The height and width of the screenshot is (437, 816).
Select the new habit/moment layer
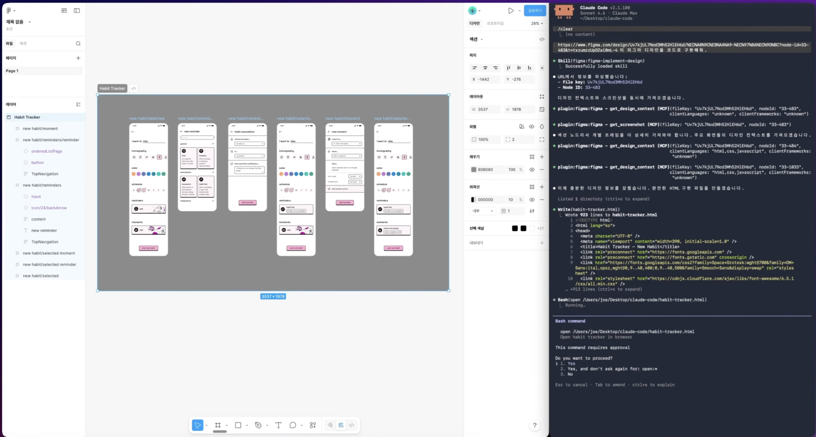pos(40,128)
